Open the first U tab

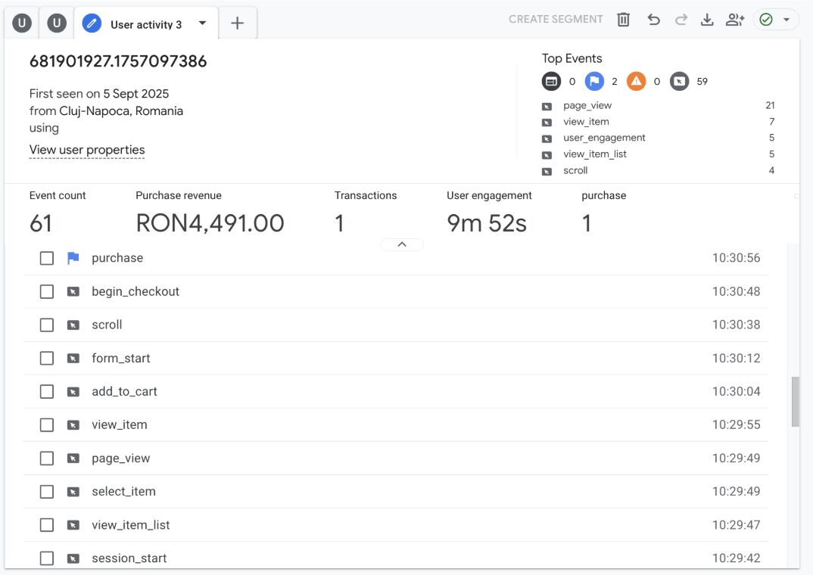click(22, 23)
